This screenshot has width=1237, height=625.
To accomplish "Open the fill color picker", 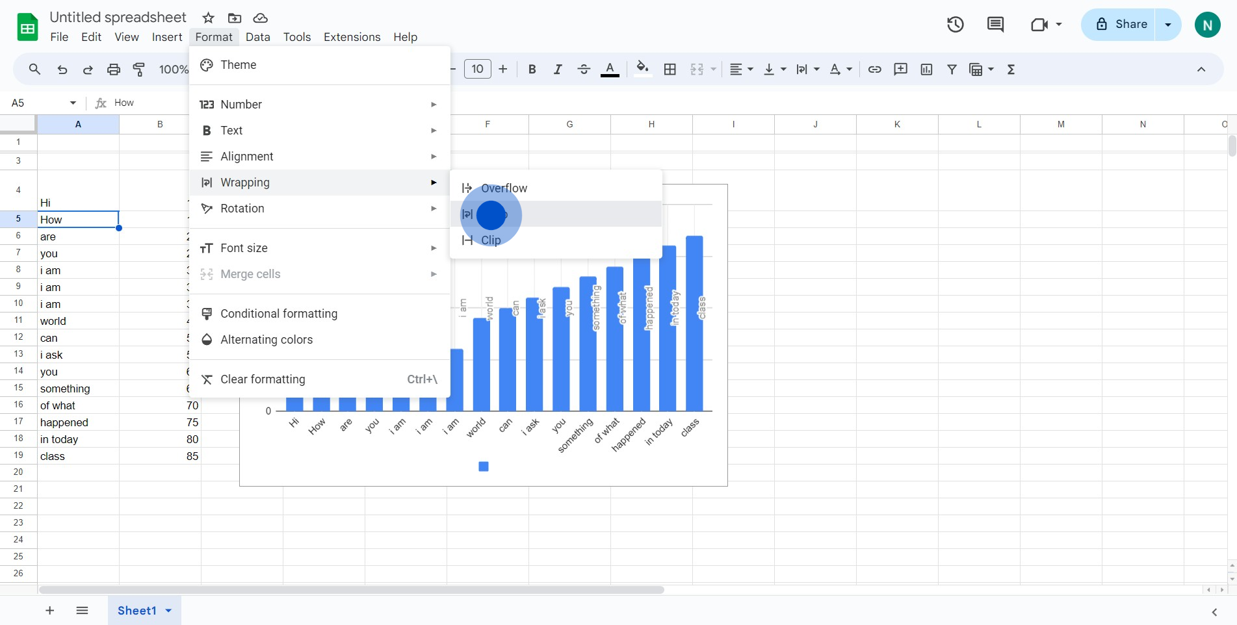I will click(642, 70).
